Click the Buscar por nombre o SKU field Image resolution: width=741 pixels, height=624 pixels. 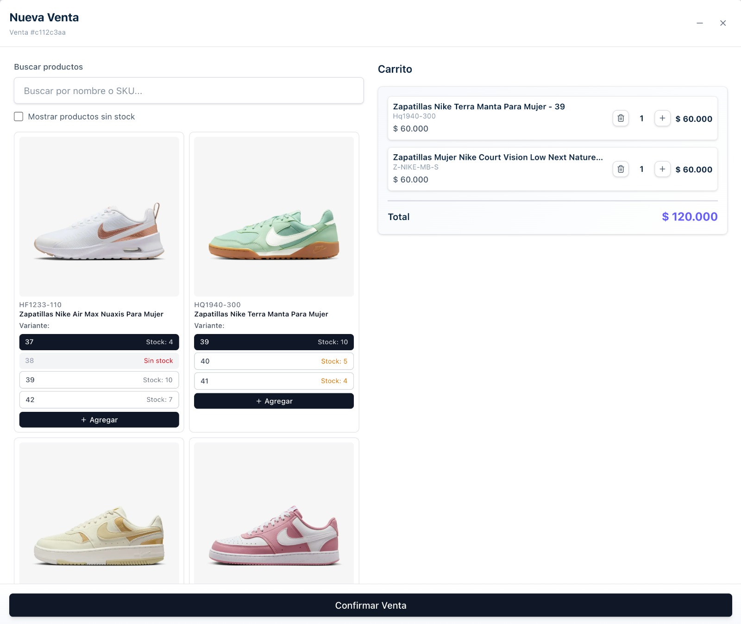(188, 91)
